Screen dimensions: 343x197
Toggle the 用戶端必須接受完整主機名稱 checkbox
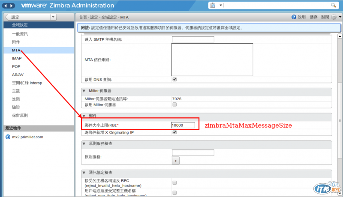(175, 193)
